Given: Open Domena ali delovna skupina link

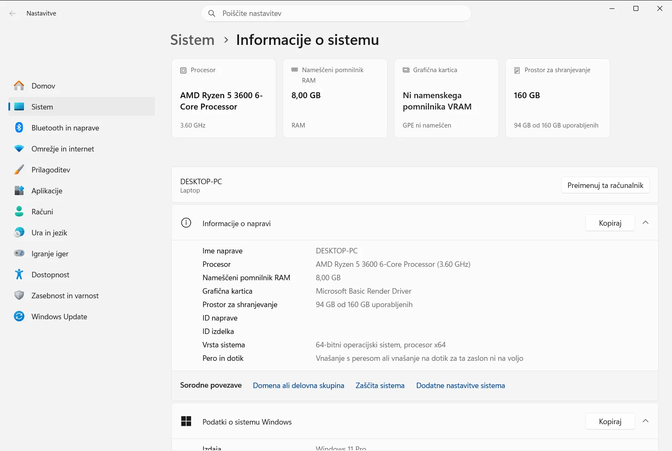Looking at the screenshot, I should click(x=299, y=385).
